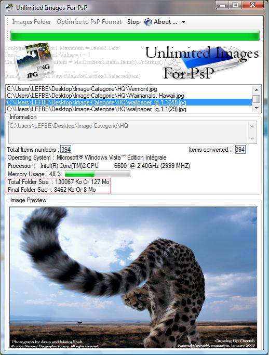Click the app icon in title bar
The image size is (269, 355).
(x=9, y=7)
